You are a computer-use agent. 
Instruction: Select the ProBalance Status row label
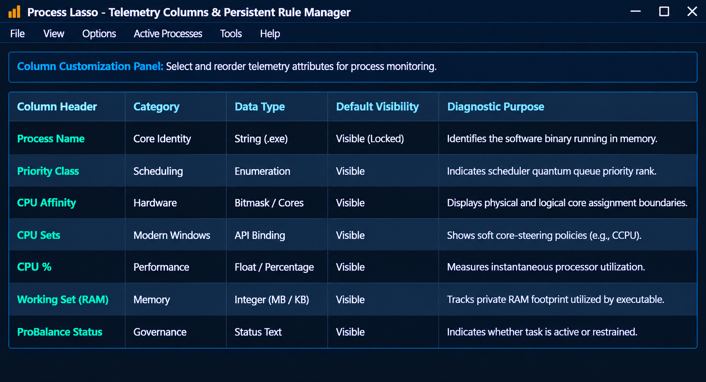pos(60,332)
